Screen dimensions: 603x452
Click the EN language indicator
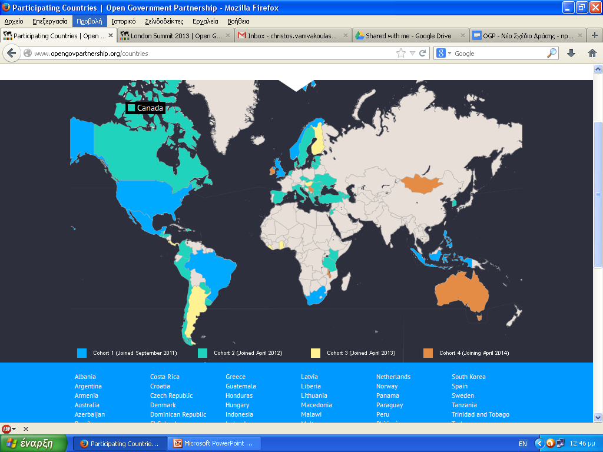(523, 444)
